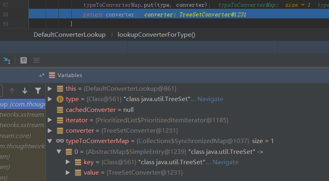Click the restore layout pin icon beside Variables
Image resolution: width=329 pixels, height=181 pixels.
point(41,75)
